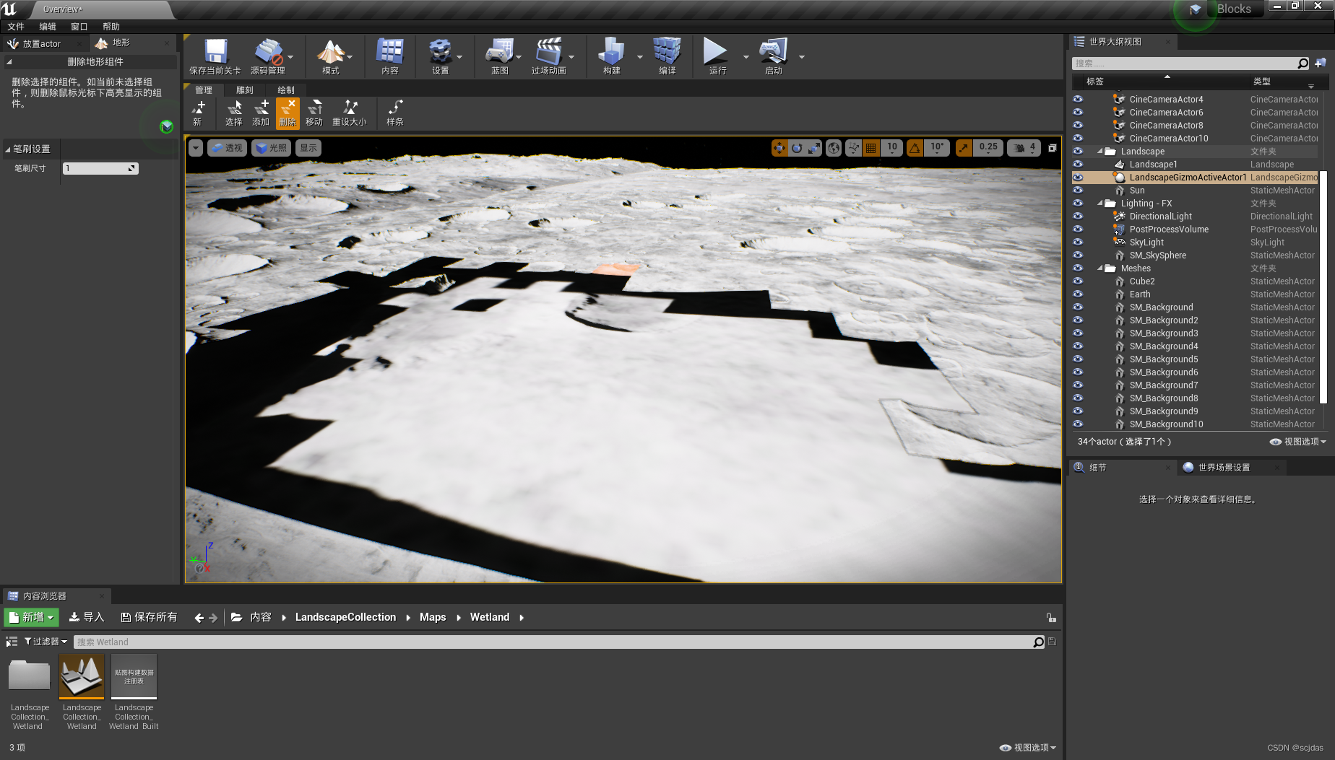Screen dimensions: 1335x760
Task: Activate the 添加 component tool
Action: pyautogui.click(x=261, y=113)
